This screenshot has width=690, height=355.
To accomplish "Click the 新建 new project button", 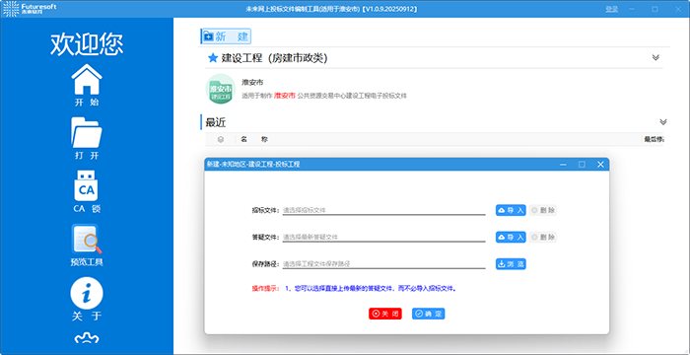I will point(226,36).
